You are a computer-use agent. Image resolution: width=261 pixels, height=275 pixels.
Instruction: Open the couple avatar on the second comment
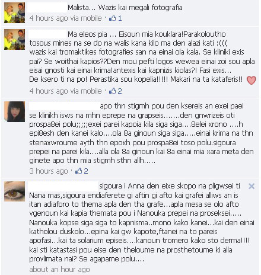(15, 39)
